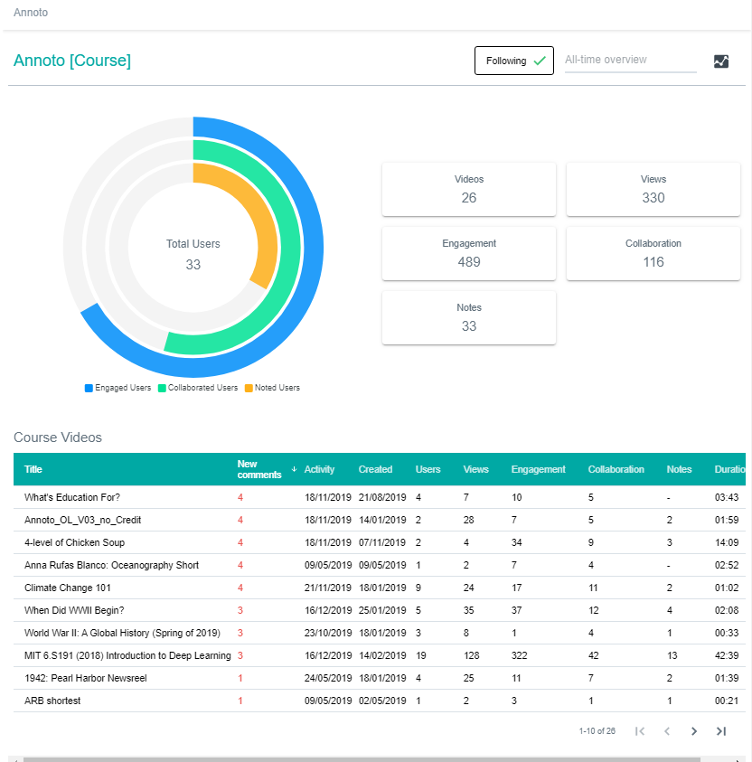Click duration 42:39 in MIT row

click(x=727, y=655)
